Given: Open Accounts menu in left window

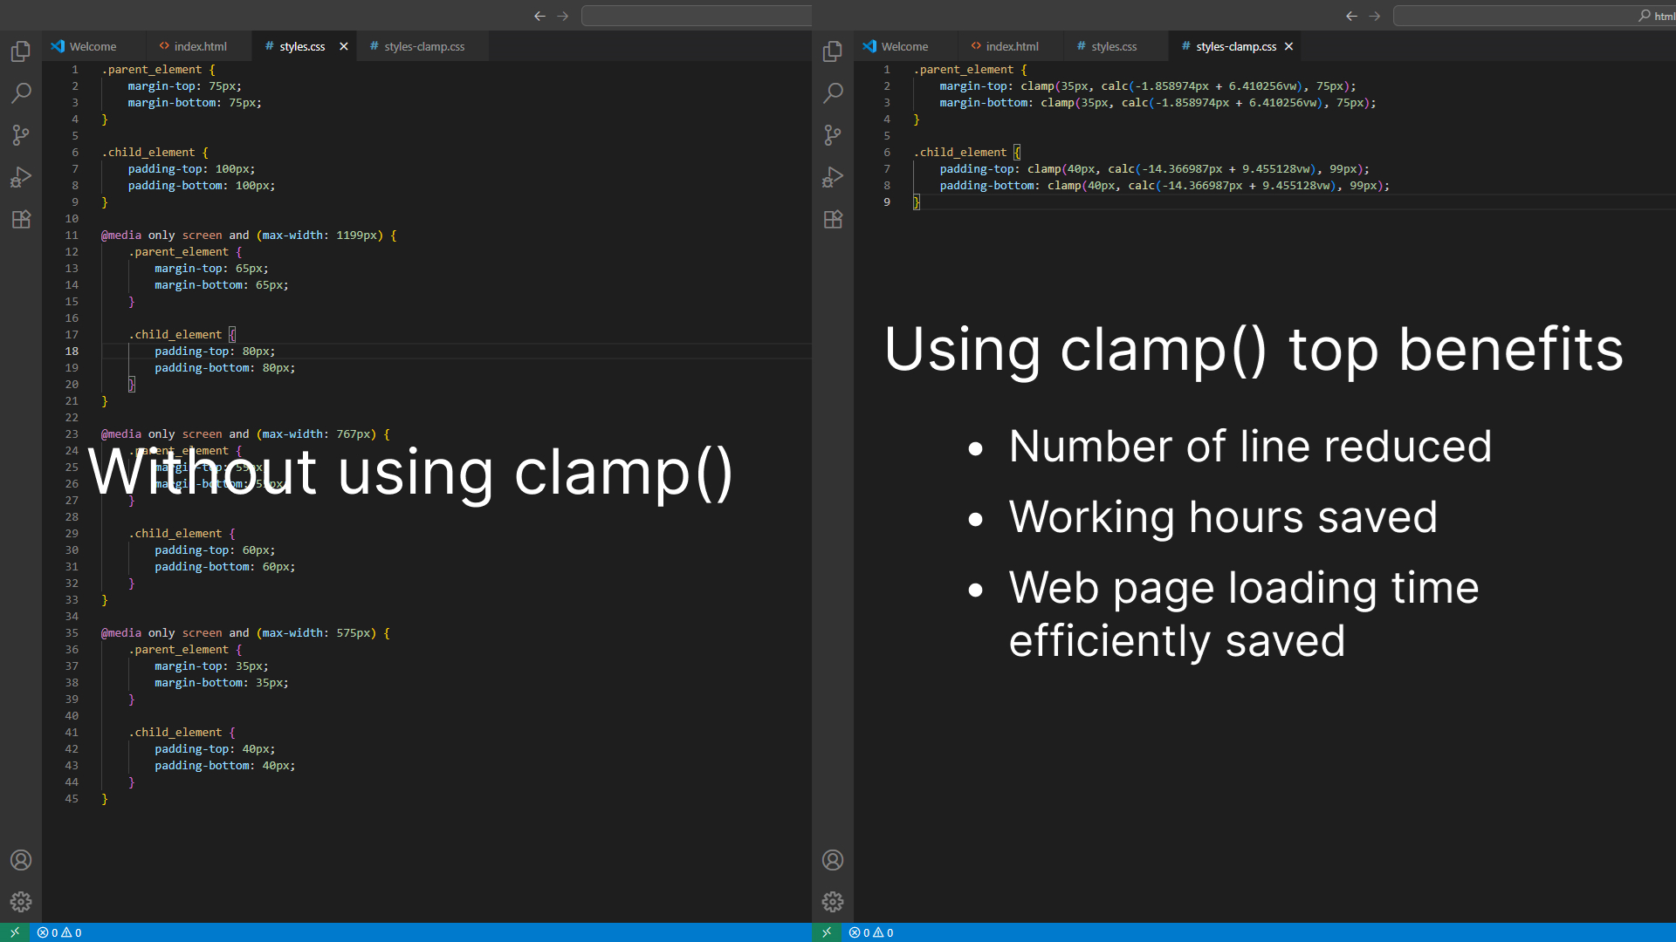Looking at the screenshot, I should click(21, 860).
